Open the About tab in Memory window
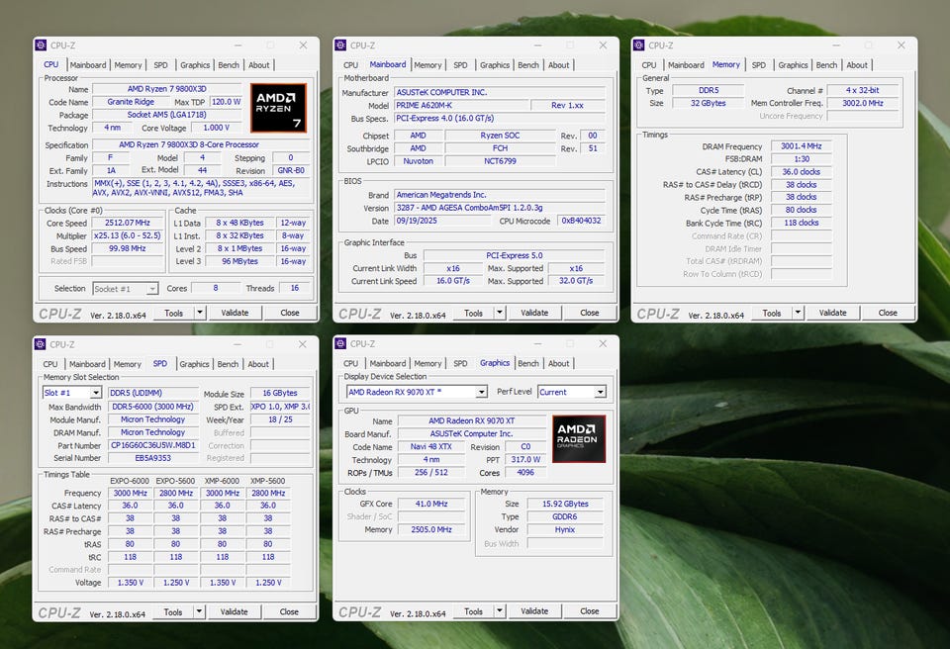 point(857,65)
